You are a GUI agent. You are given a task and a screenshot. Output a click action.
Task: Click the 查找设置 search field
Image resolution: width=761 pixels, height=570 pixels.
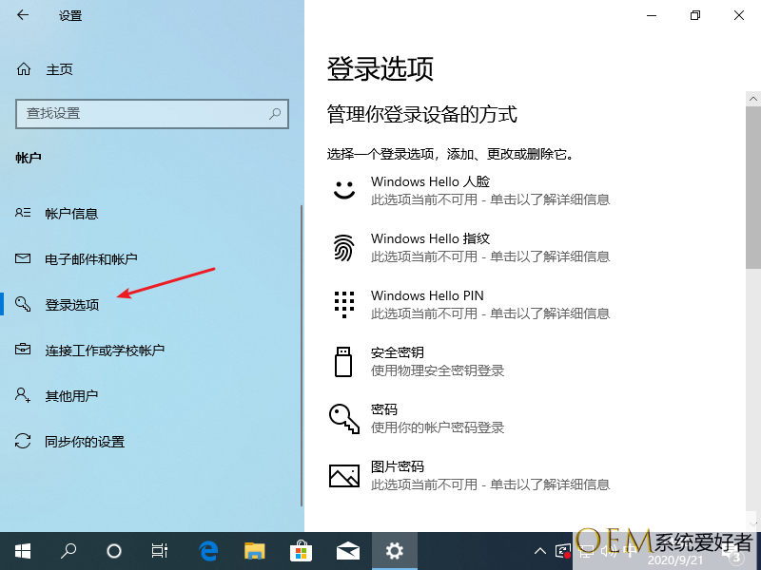pyautogui.click(x=143, y=113)
